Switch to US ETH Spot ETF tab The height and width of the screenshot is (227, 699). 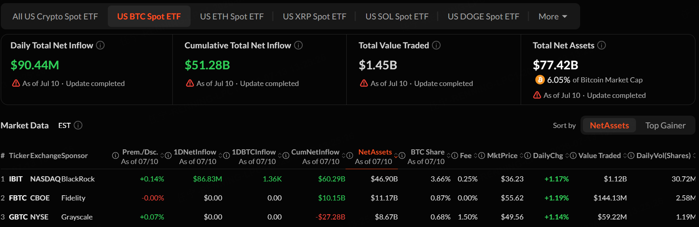click(x=232, y=17)
